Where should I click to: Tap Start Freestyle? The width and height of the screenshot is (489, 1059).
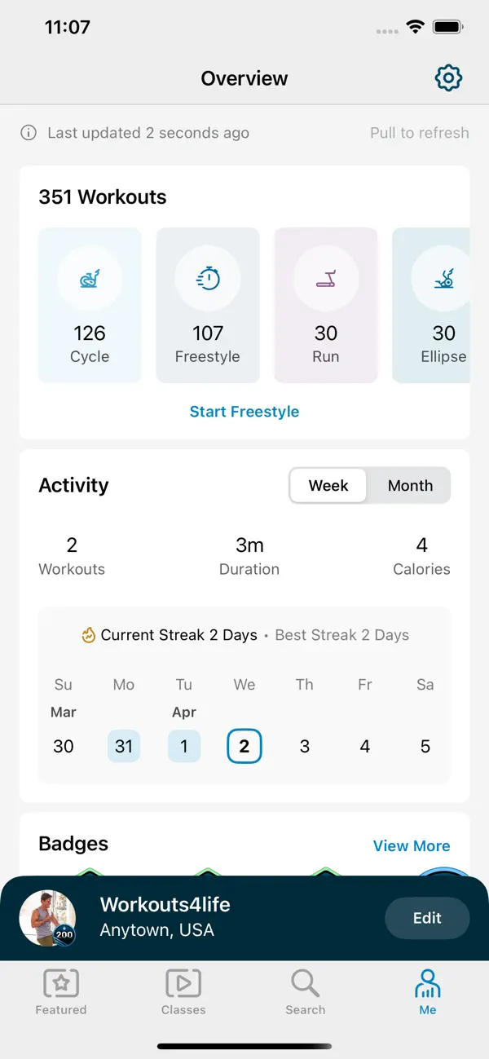click(x=244, y=412)
